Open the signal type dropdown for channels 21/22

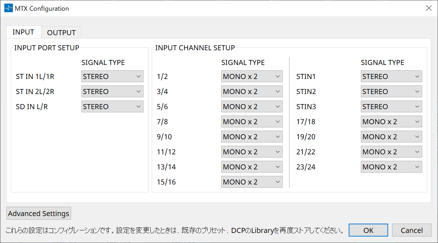tap(391, 151)
